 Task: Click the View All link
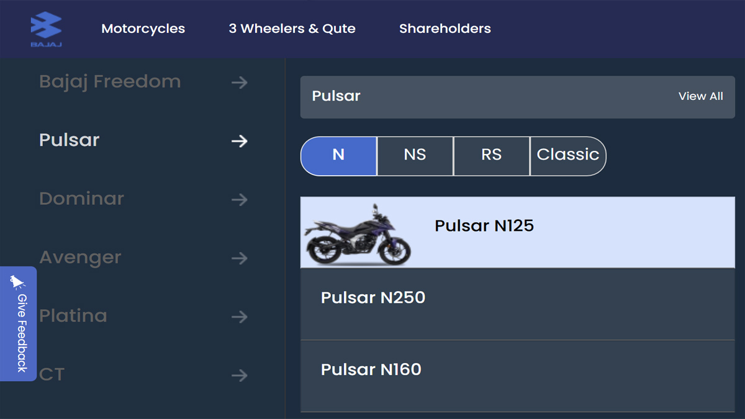click(x=701, y=96)
